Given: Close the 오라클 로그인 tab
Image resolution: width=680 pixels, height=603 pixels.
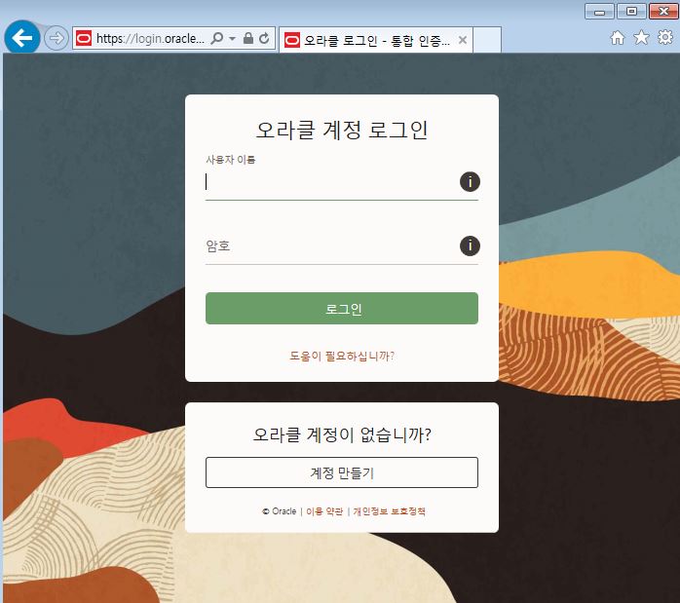Looking at the screenshot, I should click(x=463, y=40).
